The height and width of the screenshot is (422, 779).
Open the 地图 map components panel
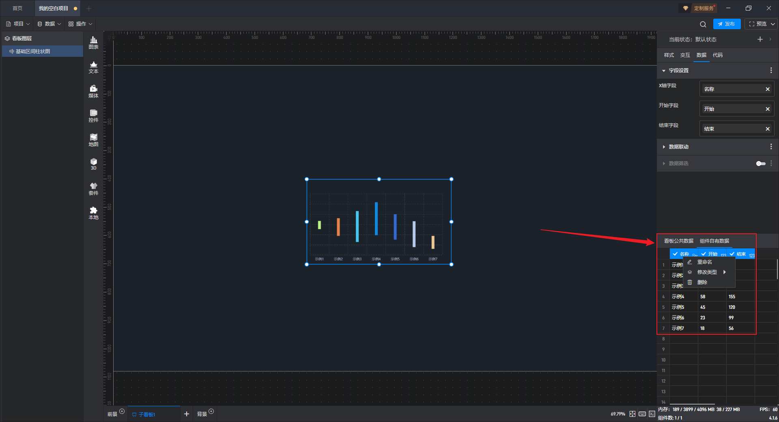(93, 140)
